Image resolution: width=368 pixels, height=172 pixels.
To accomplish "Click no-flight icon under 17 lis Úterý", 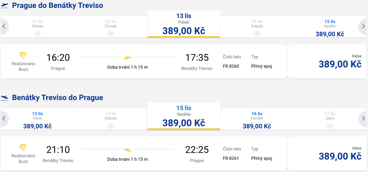I will [330, 126].
